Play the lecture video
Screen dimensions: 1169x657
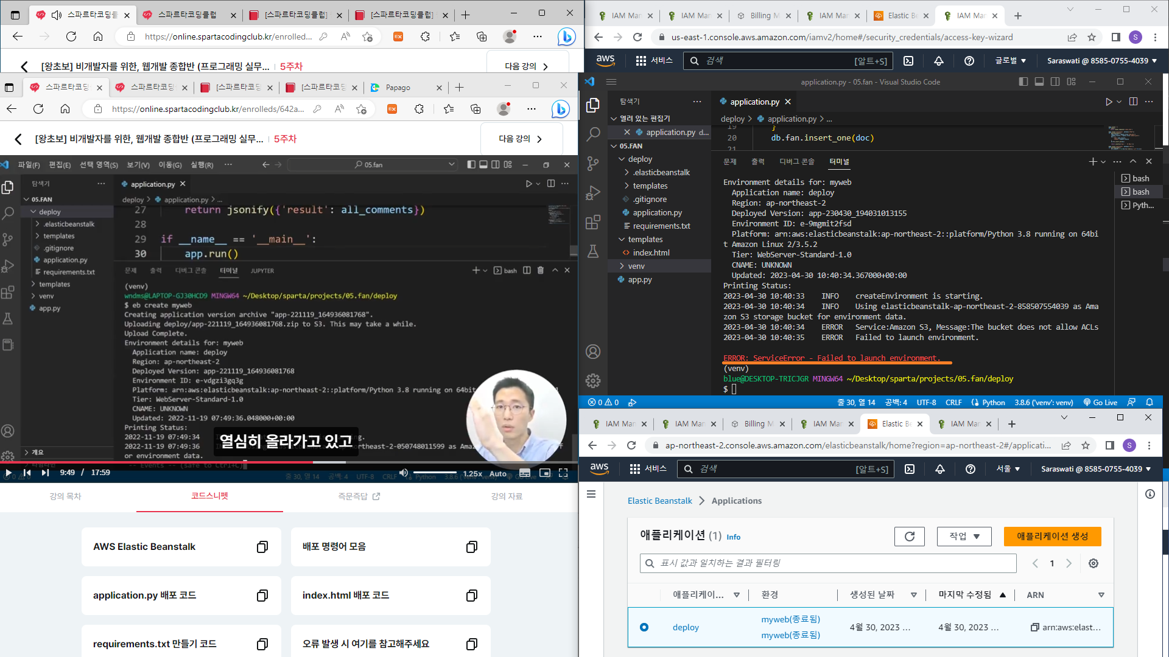[x=9, y=473]
